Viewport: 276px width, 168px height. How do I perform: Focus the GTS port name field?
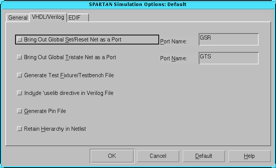[x=228, y=58]
